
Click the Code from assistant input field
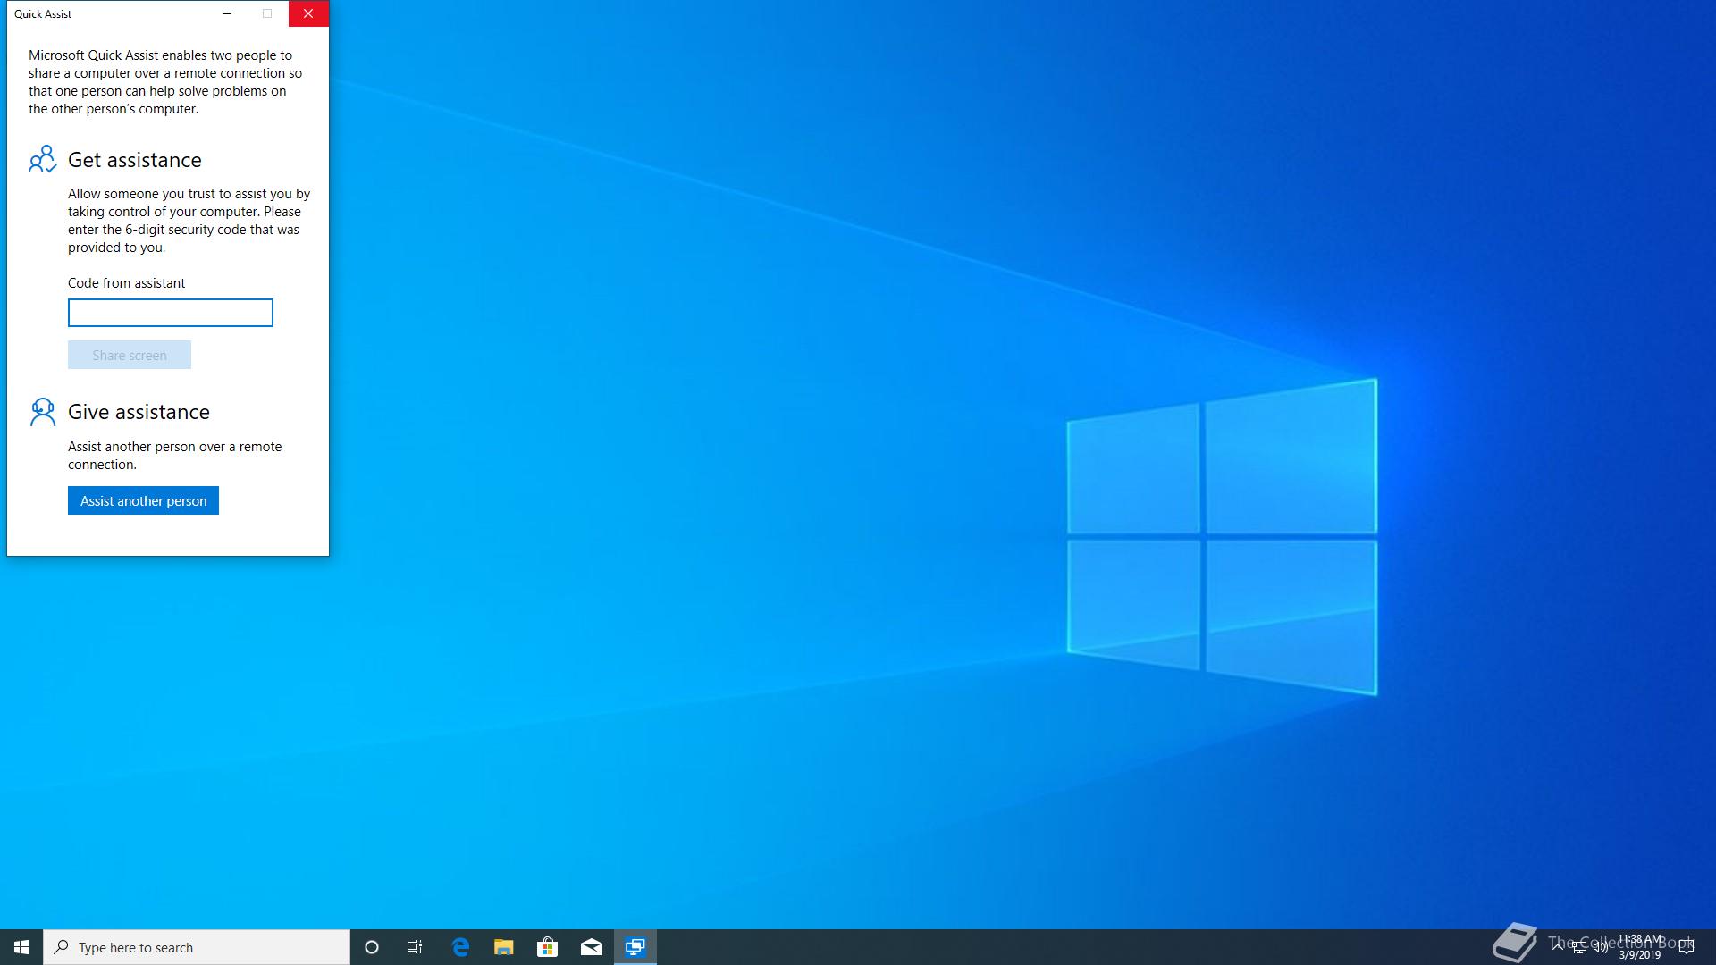point(171,313)
